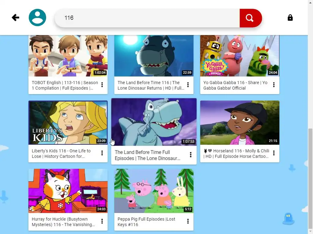Focus the search field containing 116
The image size is (313, 234).
147,18
